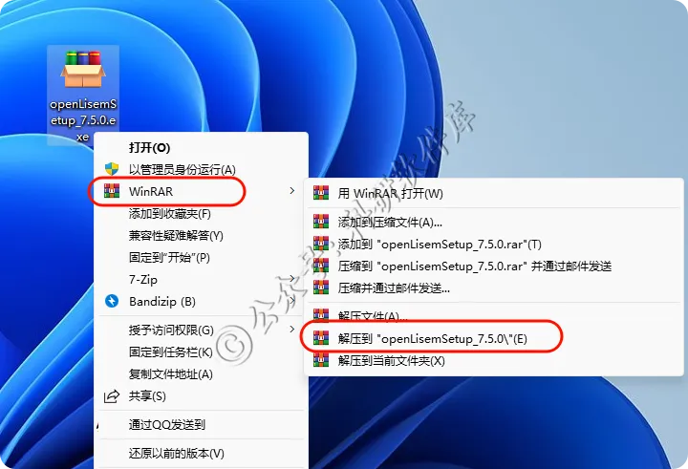Click the blue Bandizip icon
Viewport: 688px width, 469px height.
112,301
